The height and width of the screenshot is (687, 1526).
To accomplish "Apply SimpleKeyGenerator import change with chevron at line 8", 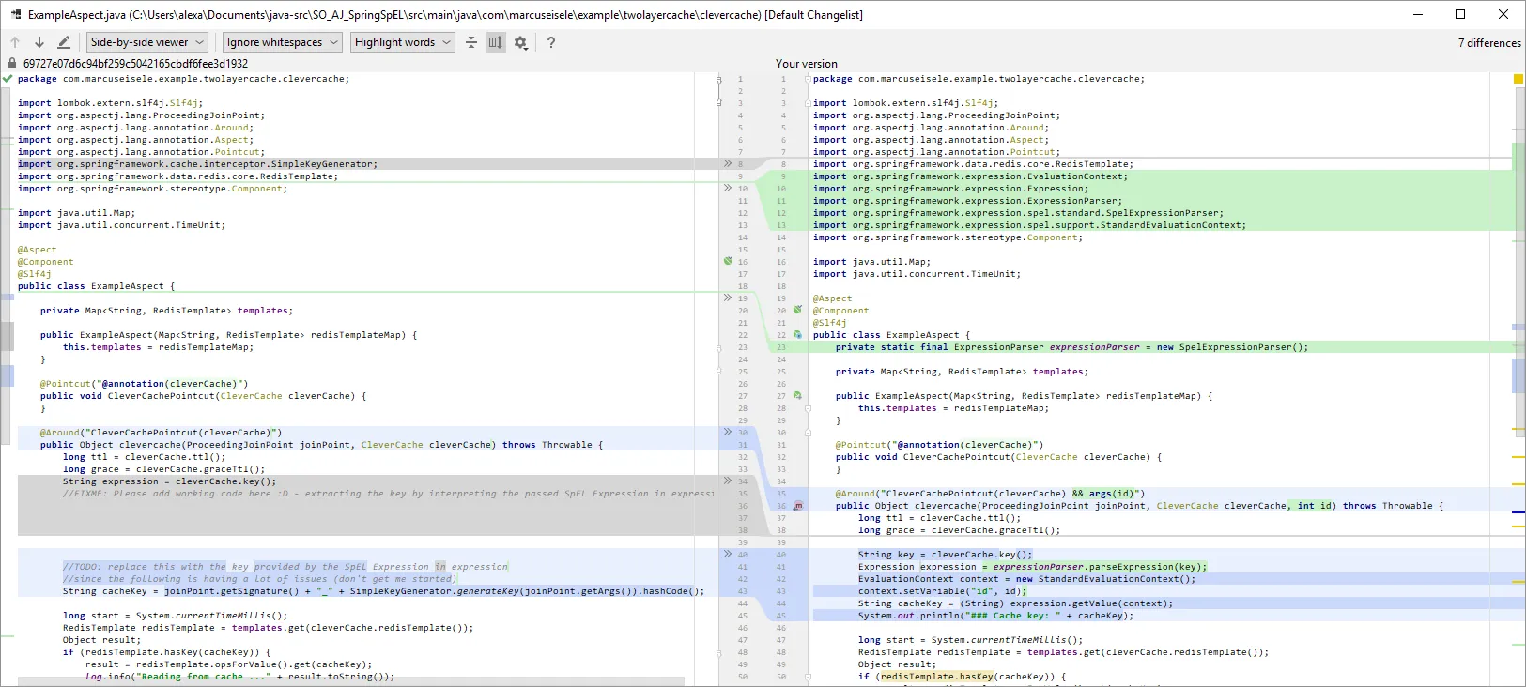I will click(727, 163).
